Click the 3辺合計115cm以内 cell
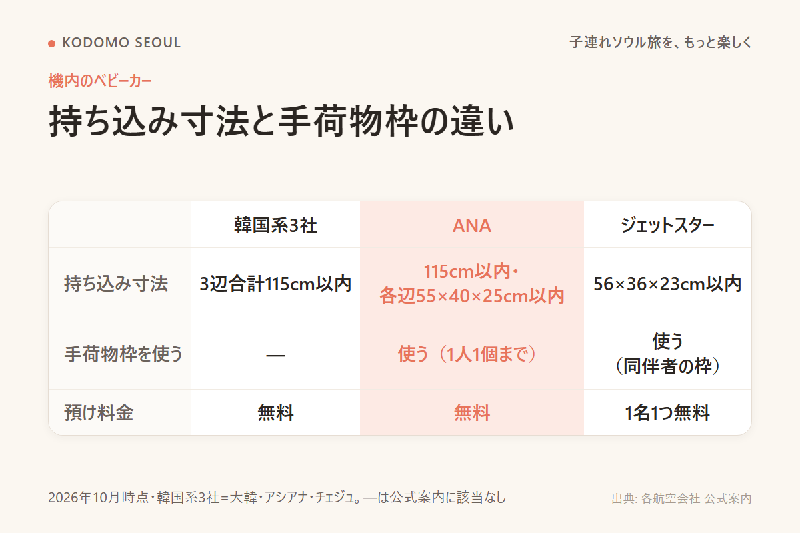Image resolution: width=800 pixels, height=533 pixels. [x=275, y=284]
